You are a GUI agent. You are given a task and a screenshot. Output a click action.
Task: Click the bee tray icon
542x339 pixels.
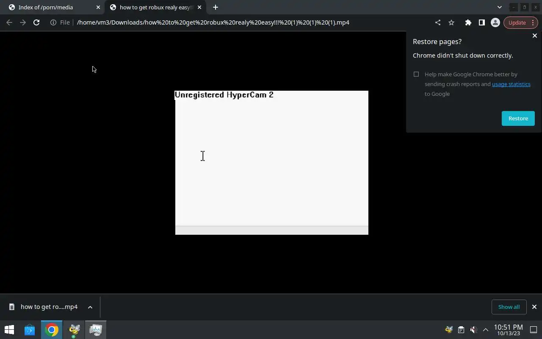click(449, 330)
